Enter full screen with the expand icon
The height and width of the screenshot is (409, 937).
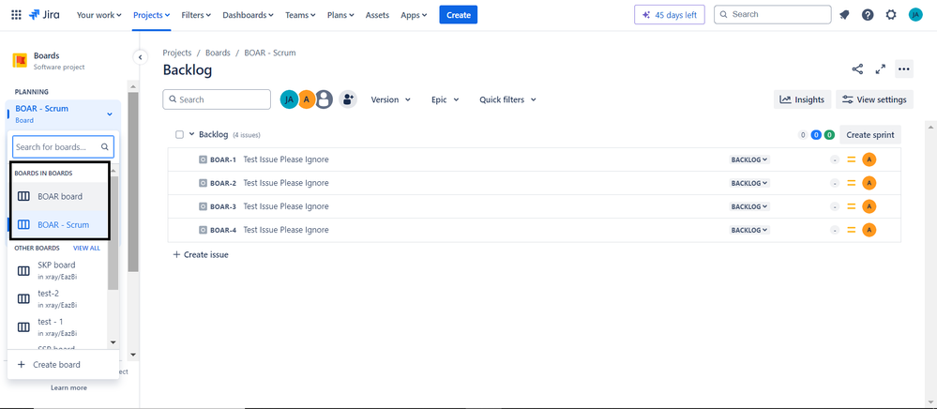pyautogui.click(x=880, y=69)
